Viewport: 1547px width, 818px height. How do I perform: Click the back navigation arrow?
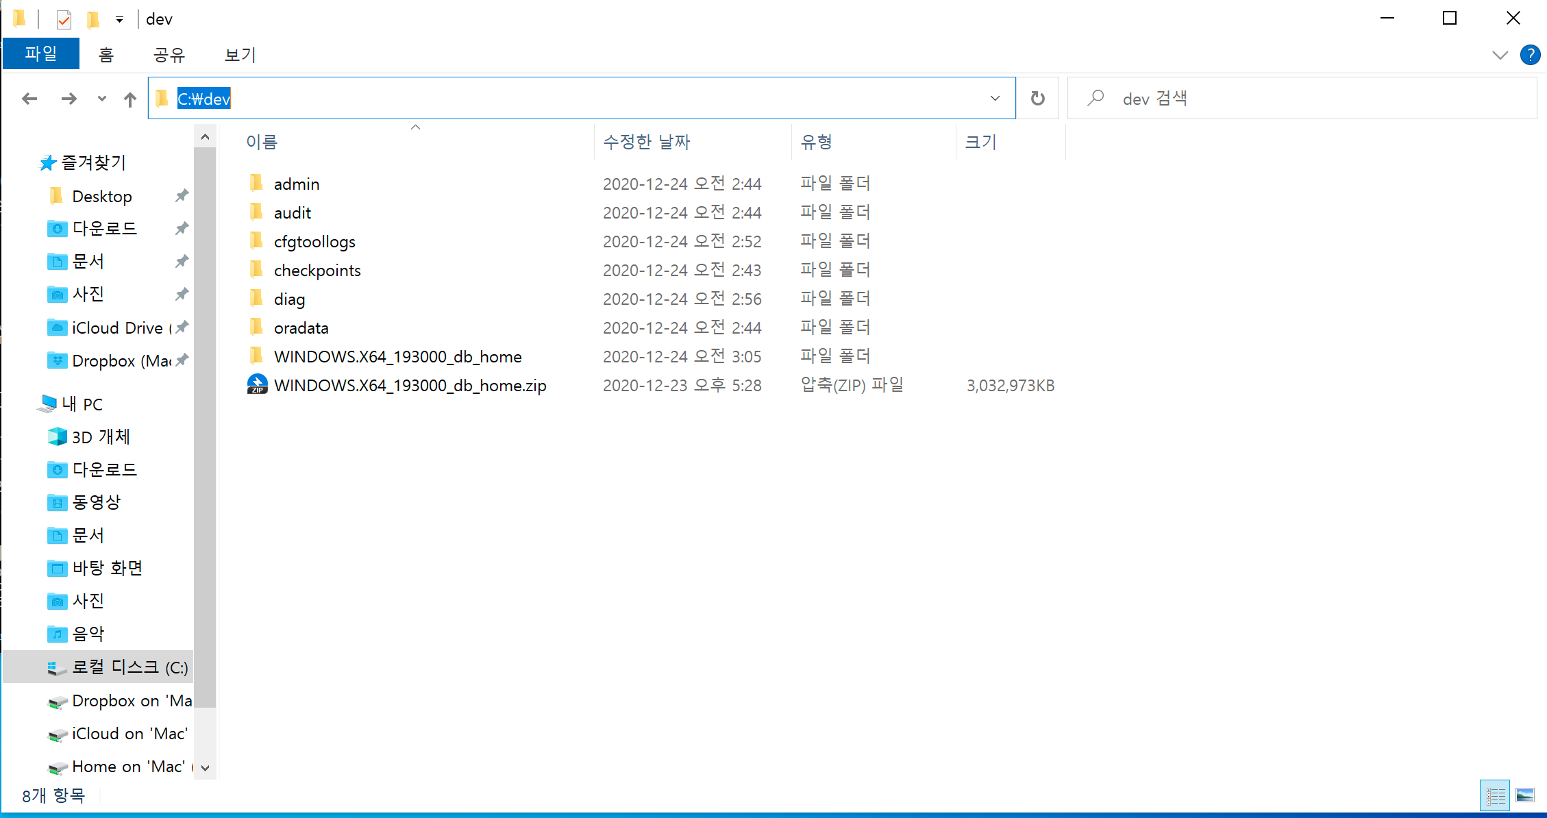(x=29, y=99)
